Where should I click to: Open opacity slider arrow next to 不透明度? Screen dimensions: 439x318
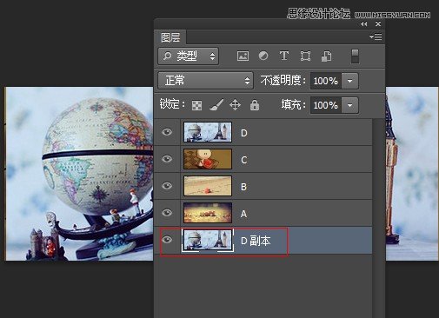(349, 81)
